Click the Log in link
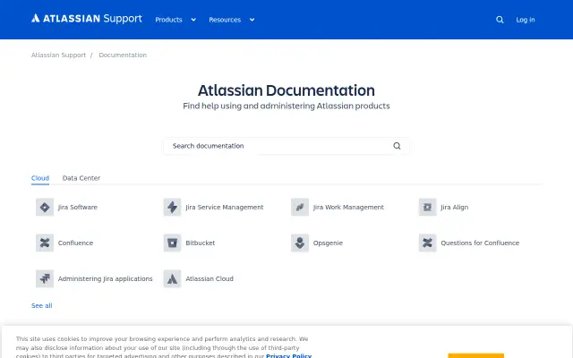573x358 pixels. [526, 20]
